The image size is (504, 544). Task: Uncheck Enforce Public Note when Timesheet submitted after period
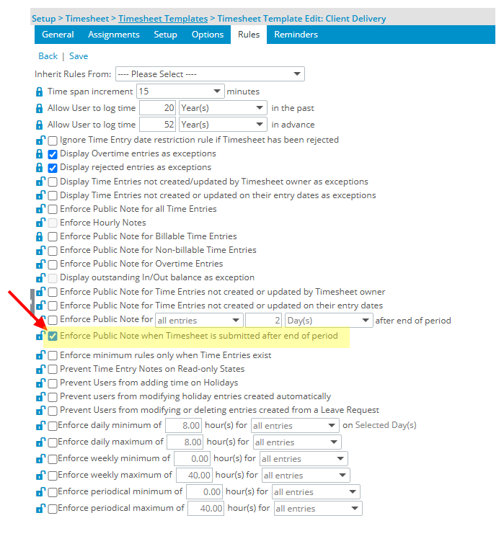point(53,336)
